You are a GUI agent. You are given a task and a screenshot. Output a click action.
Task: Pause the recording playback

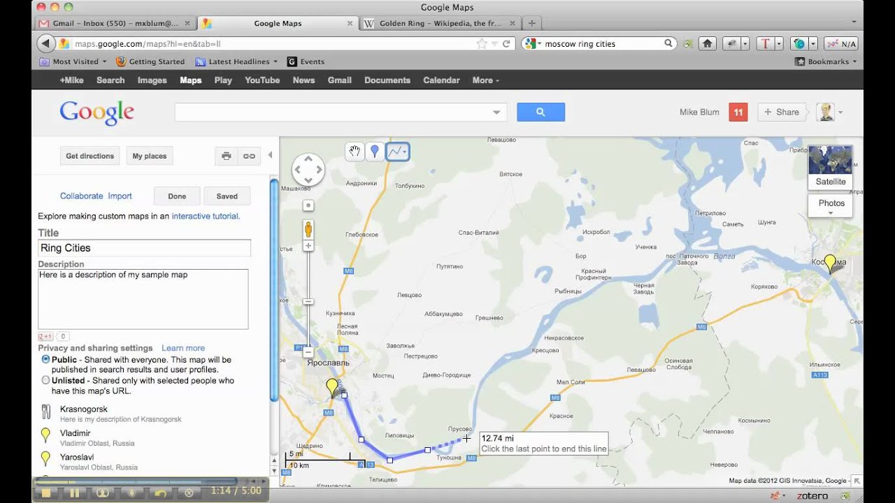coord(73,493)
